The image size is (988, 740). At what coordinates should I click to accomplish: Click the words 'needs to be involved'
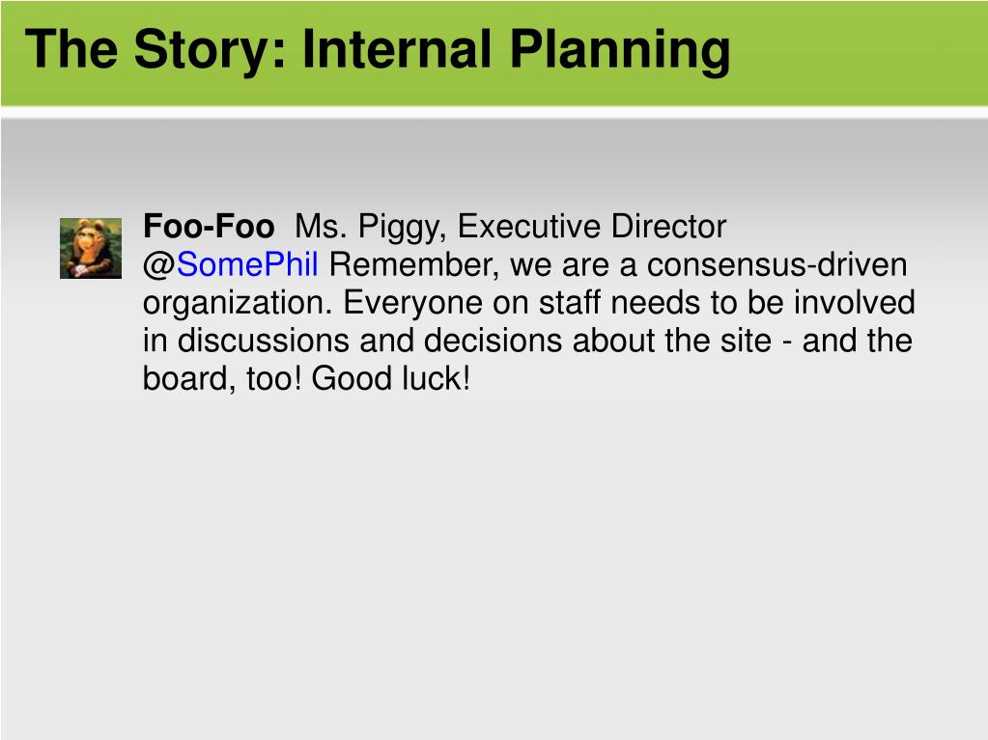(763, 302)
